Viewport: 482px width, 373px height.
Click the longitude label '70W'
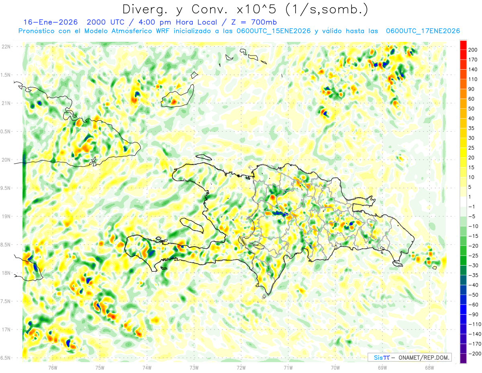[x=335, y=368]
